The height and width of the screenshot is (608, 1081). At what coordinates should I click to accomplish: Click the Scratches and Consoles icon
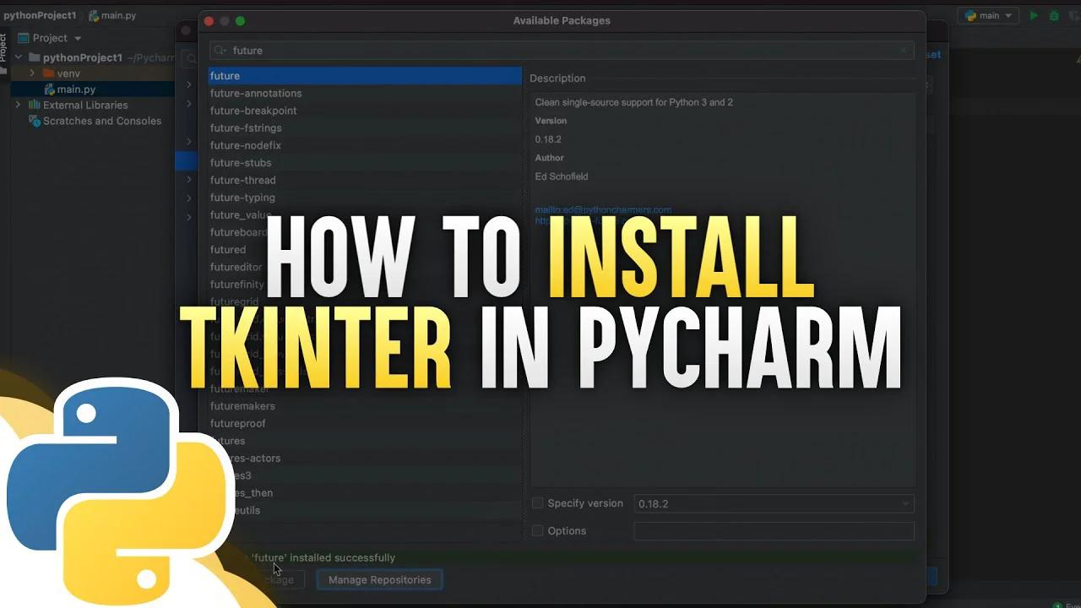click(35, 121)
